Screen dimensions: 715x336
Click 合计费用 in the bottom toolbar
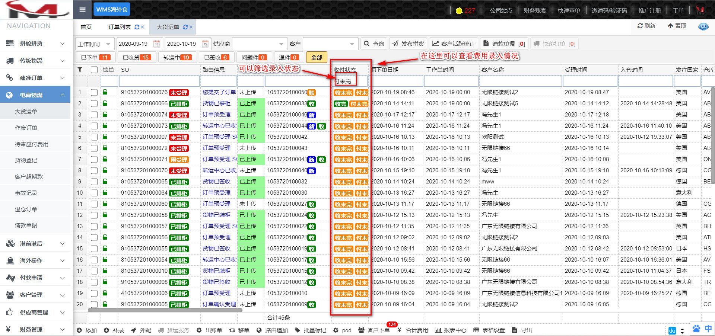tap(413, 330)
